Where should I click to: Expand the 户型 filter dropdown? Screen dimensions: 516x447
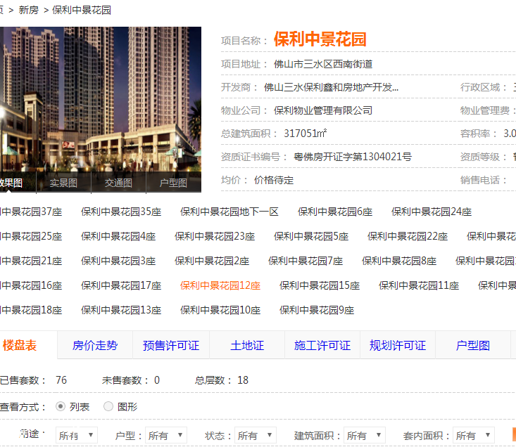(165, 436)
